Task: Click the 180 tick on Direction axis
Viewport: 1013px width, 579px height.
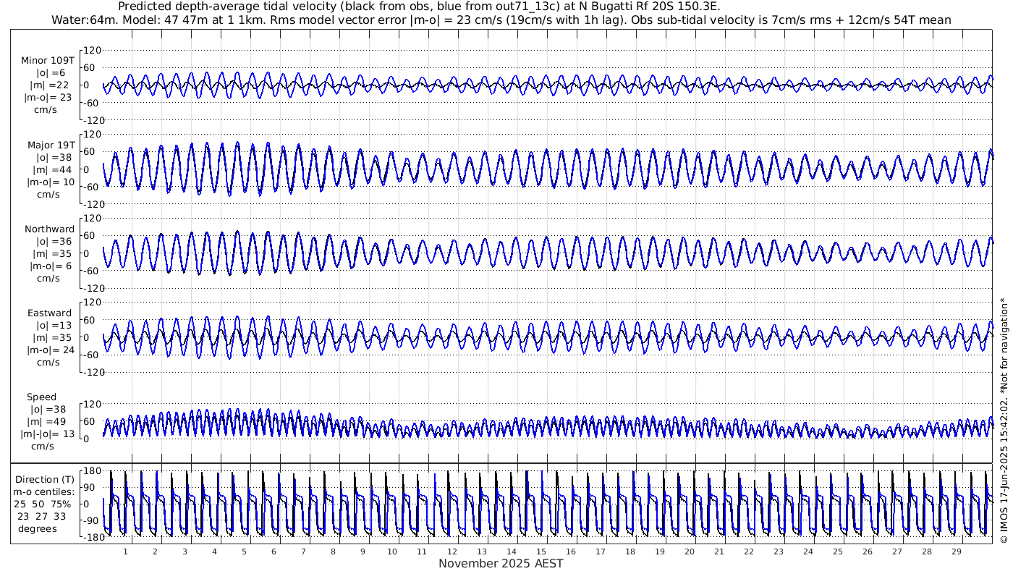Action: (x=92, y=470)
